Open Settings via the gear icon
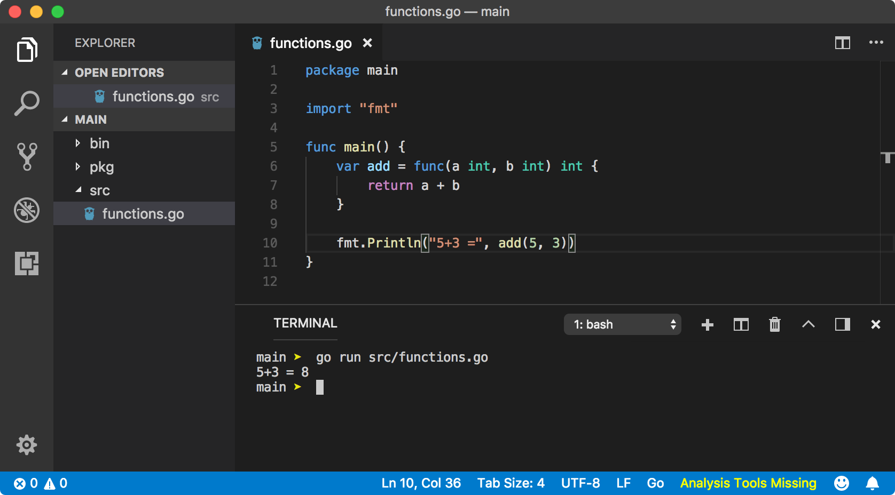The height and width of the screenshot is (495, 895). tap(27, 445)
